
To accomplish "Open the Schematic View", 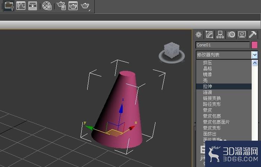I will [x=33, y=6].
